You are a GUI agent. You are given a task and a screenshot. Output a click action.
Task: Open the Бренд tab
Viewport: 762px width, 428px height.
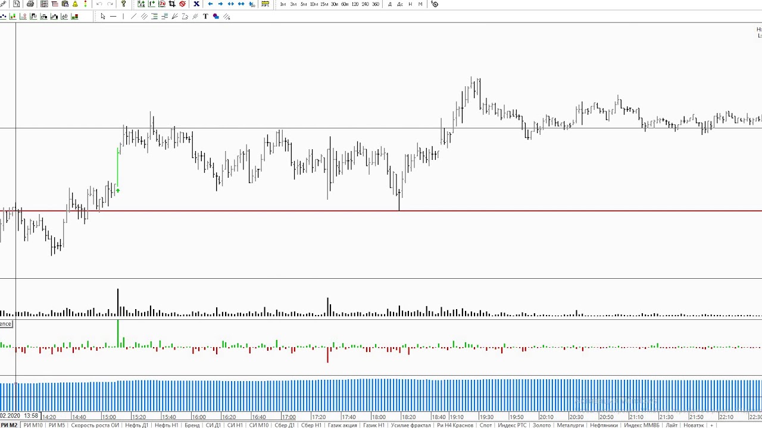192,425
